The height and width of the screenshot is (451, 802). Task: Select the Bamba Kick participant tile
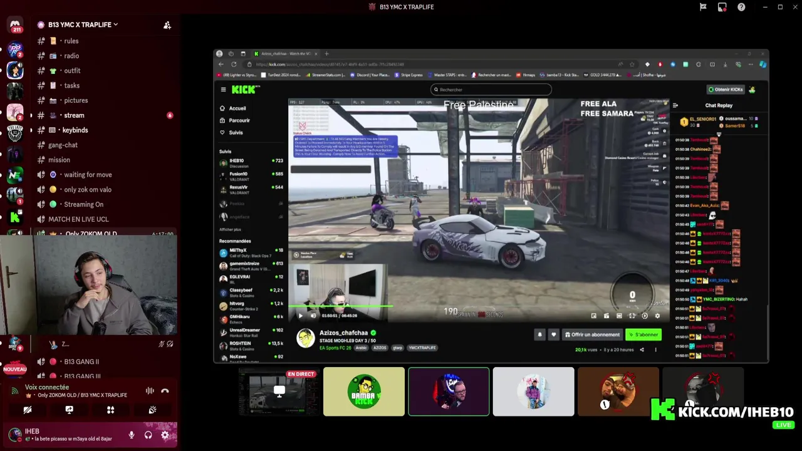click(x=364, y=391)
